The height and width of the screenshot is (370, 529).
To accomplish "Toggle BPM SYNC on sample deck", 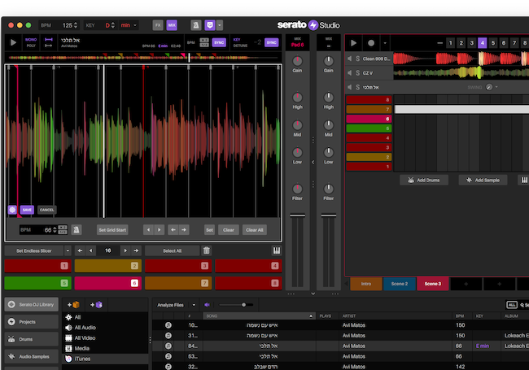I will tap(219, 42).
